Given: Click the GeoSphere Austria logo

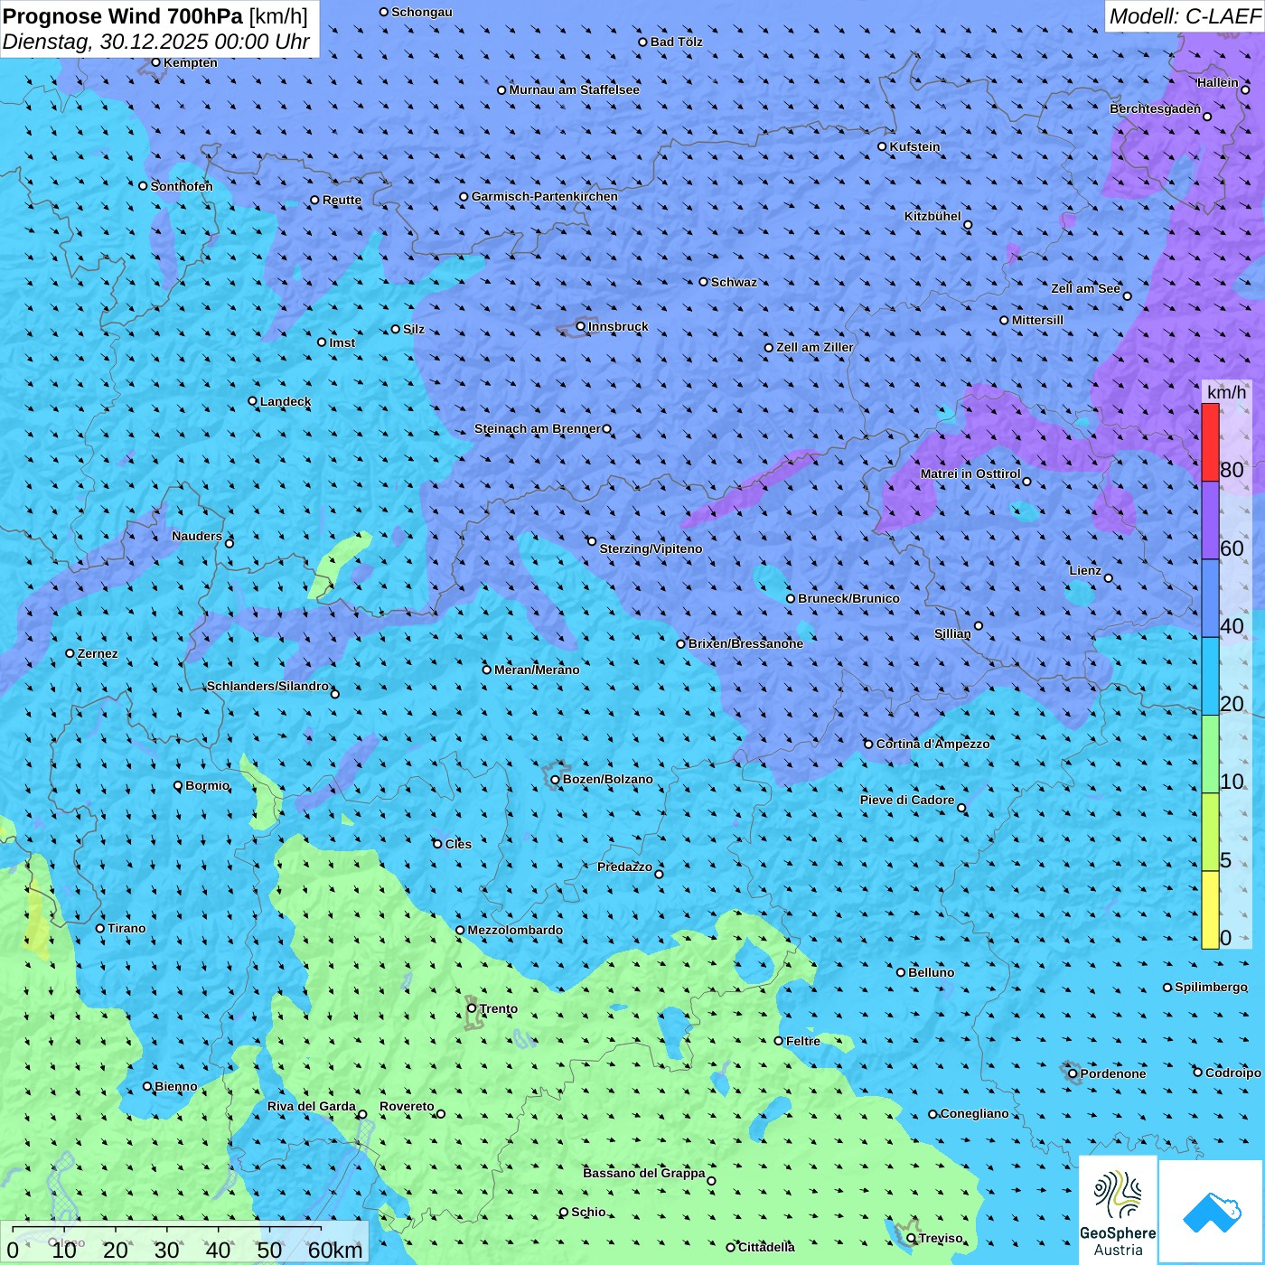Looking at the screenshot, I should (1118, 1209).
